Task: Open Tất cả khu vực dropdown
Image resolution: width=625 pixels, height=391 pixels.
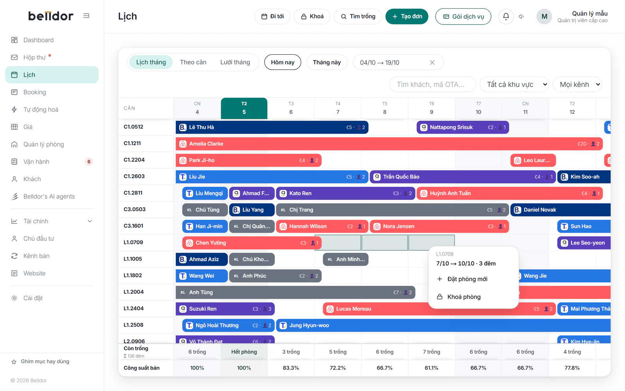Action: pos(514,84)
